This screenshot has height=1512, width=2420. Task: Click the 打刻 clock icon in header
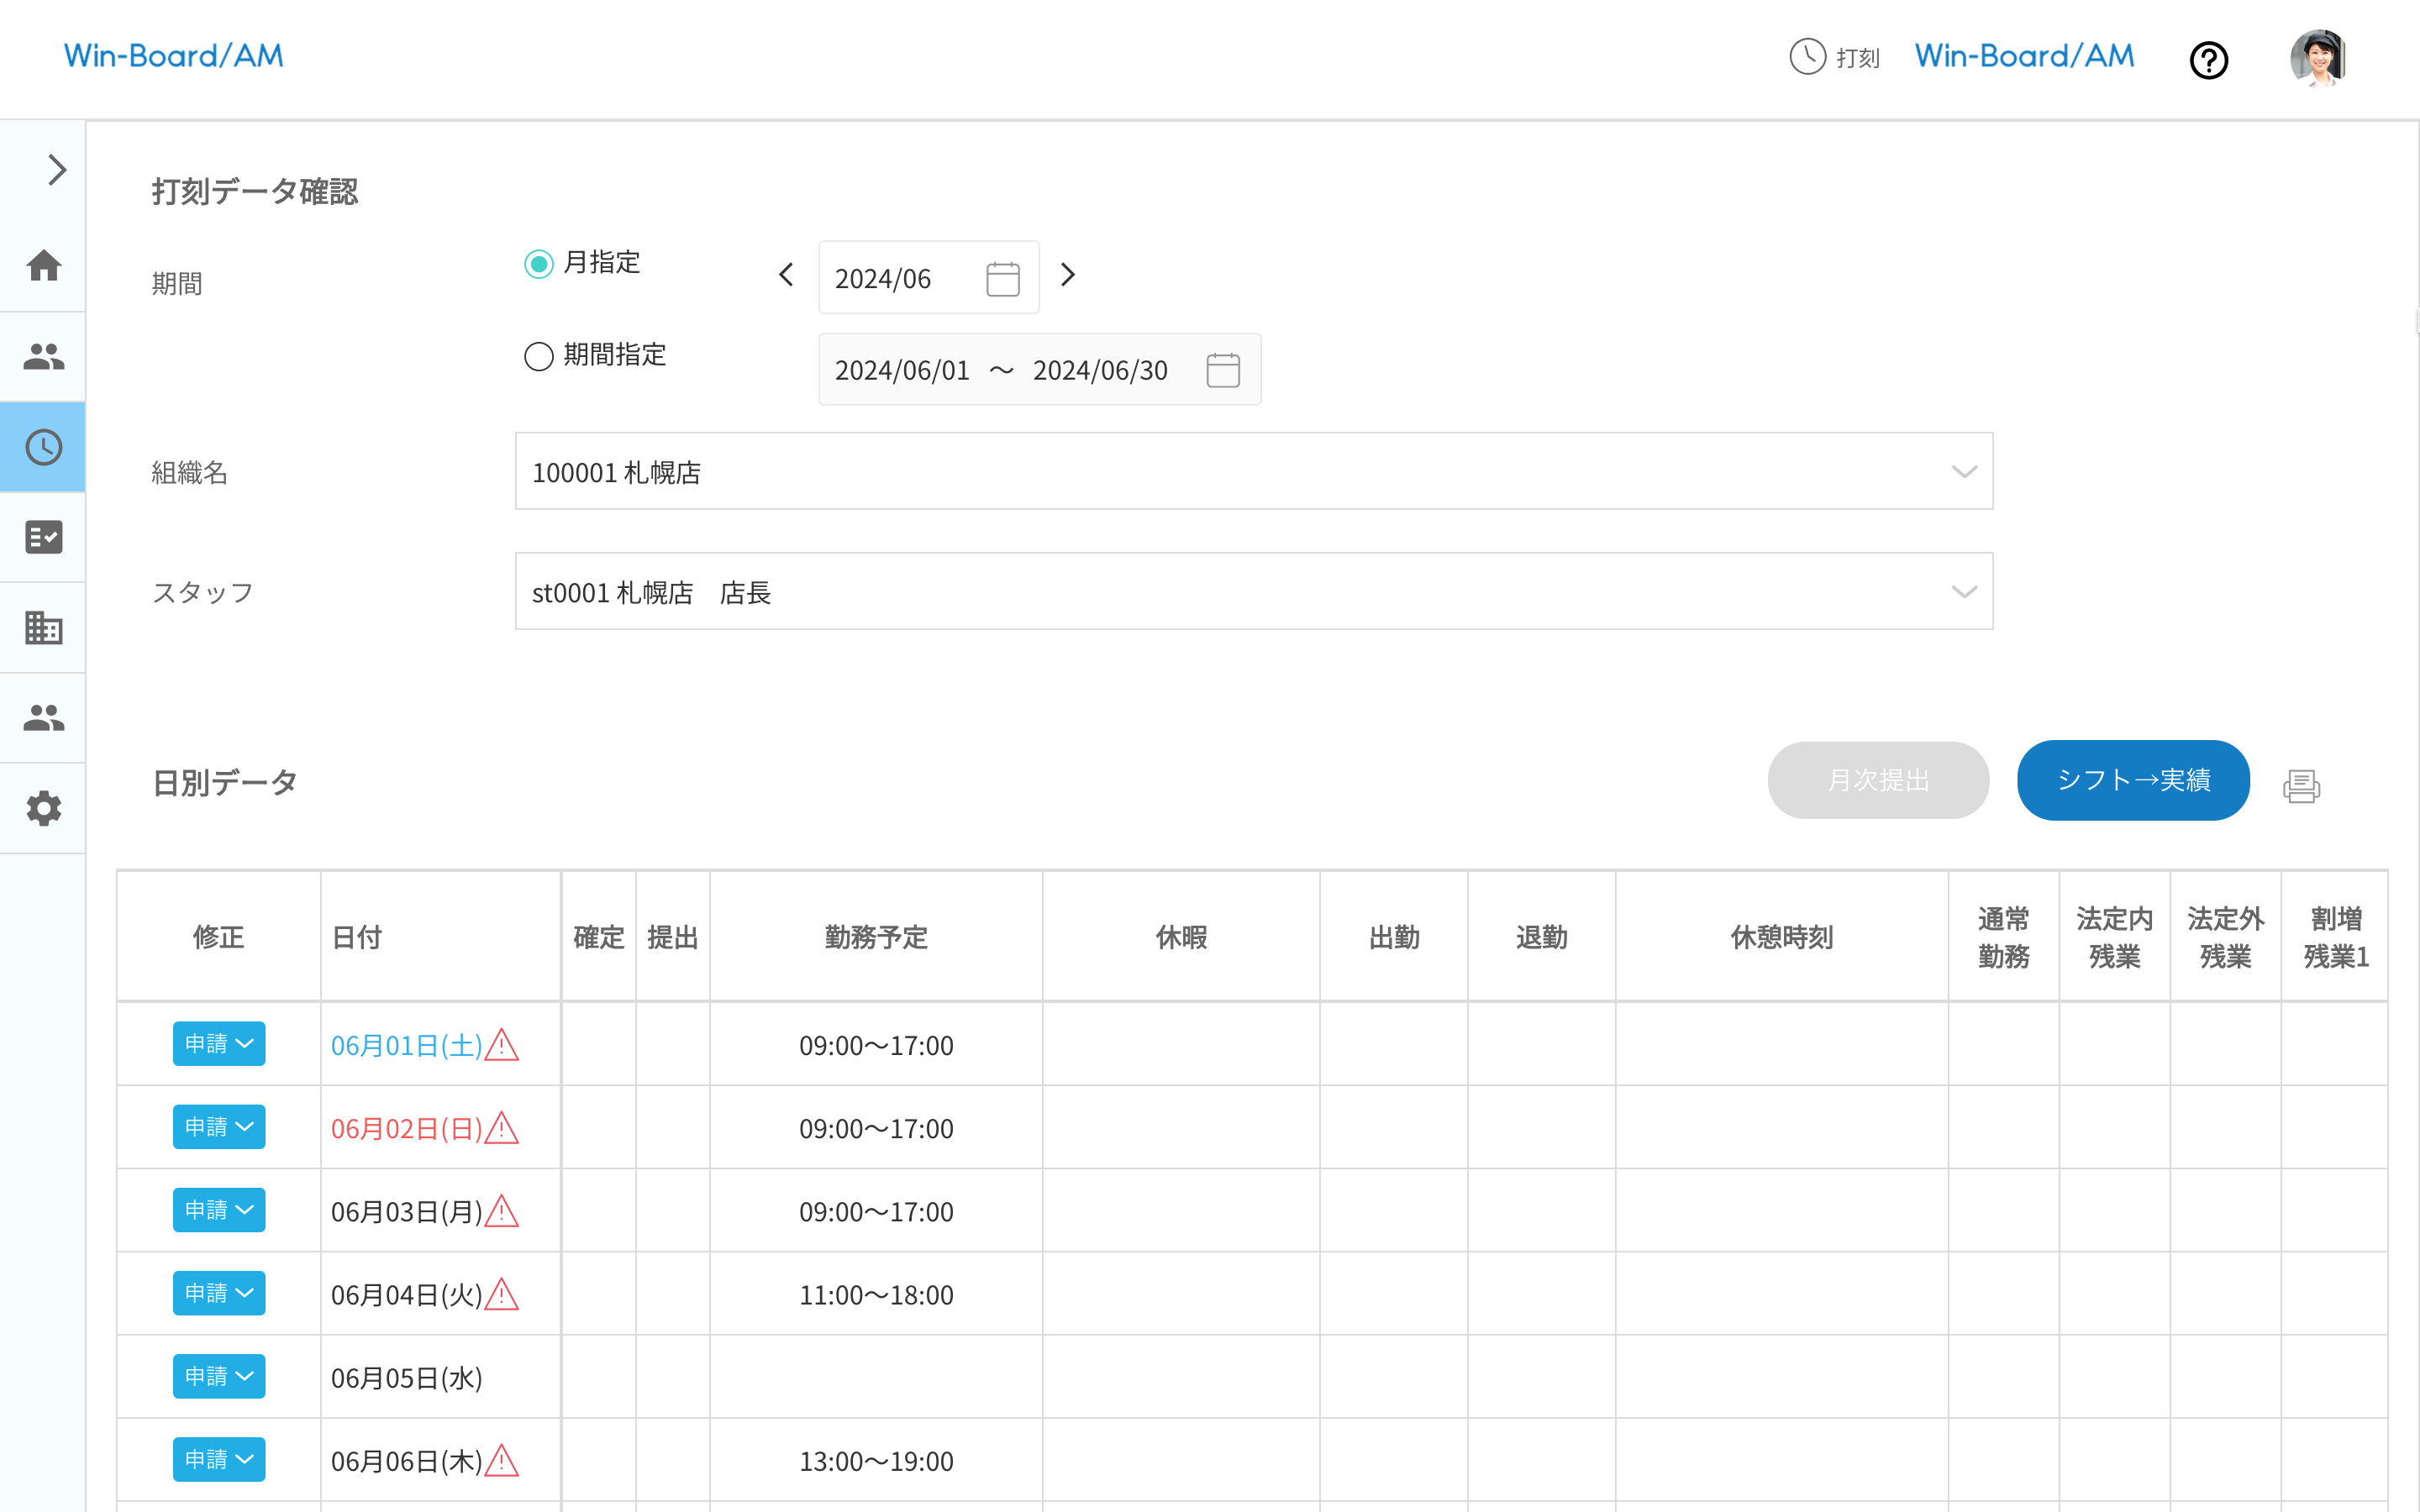coord(1807,57)
